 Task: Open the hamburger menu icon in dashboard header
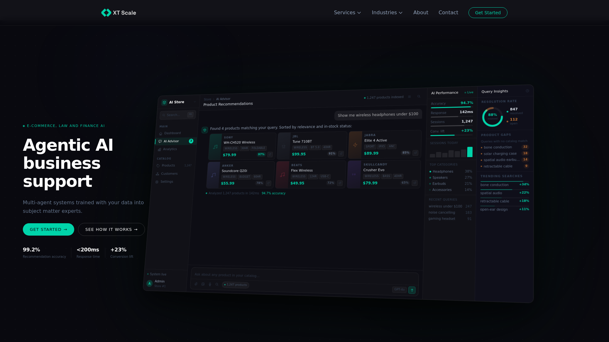[x=409, y=97]
